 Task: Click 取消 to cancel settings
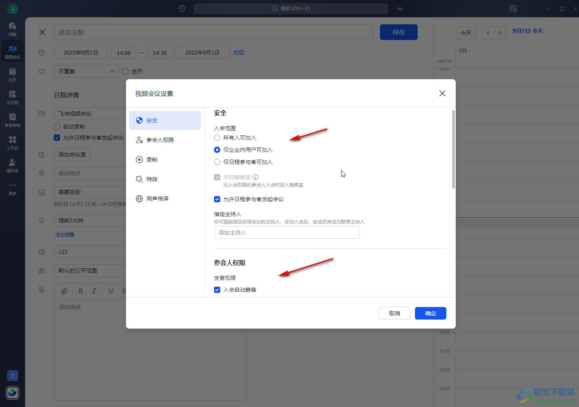click(x=395, y=313)
